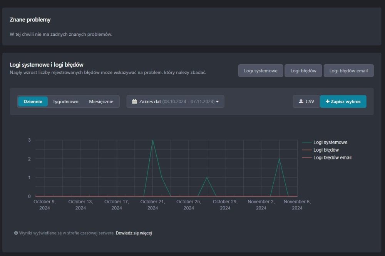Switch the chart to Tygodniowo
This screenshot has width=385, height=256.
[65, 102]
